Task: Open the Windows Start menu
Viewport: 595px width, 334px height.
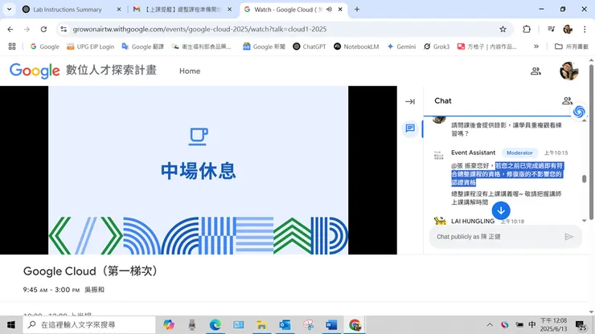Action: click(11, 325)
